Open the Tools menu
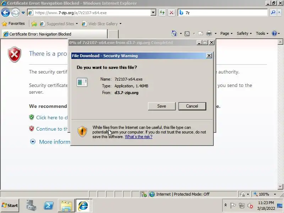The width and height of the screenshot is (284, 213). [x=262, y=33]
